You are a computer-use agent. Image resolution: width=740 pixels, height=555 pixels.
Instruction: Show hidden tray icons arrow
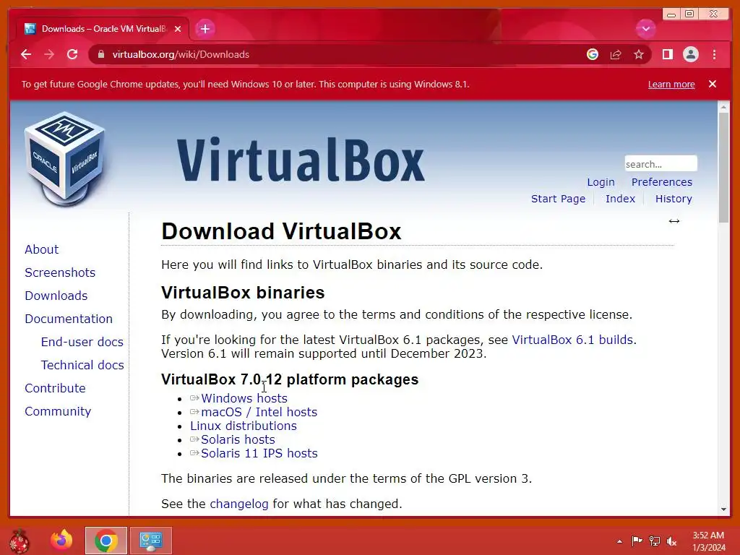[x=619, y=541]
